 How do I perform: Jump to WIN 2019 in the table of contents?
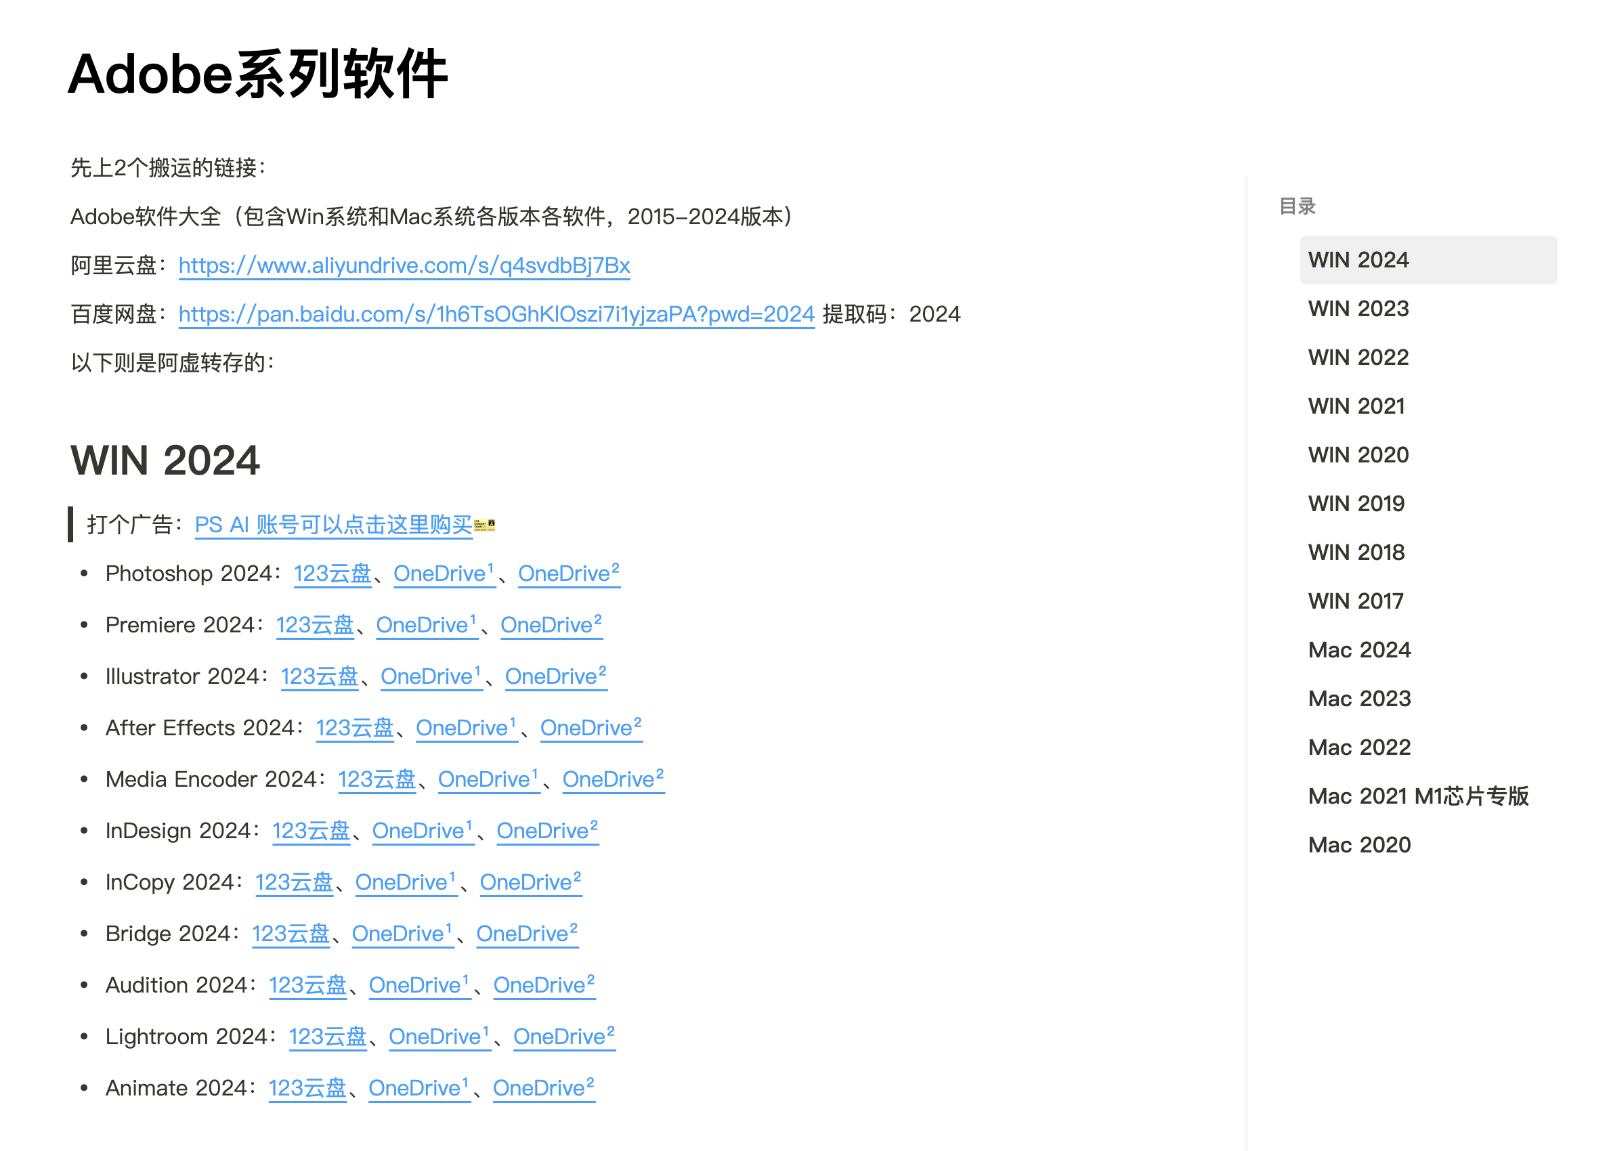[1356, 504]
